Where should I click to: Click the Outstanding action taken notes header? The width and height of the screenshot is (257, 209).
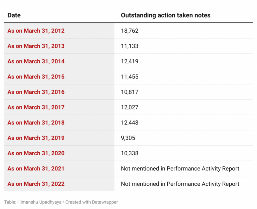pyautogui.click(x=165, y=15)
